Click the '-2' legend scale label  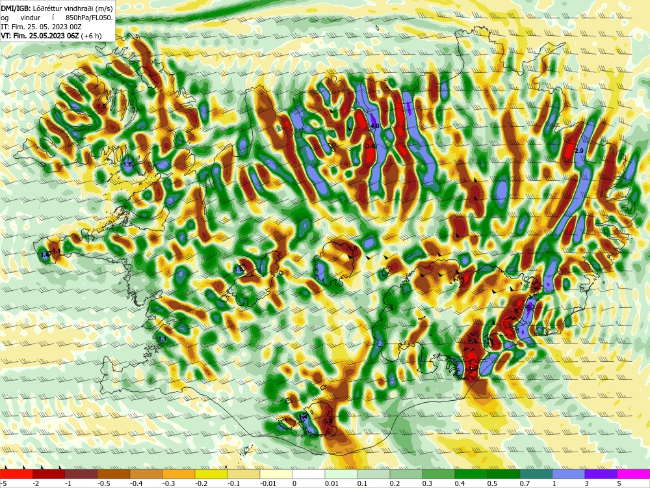36,483
